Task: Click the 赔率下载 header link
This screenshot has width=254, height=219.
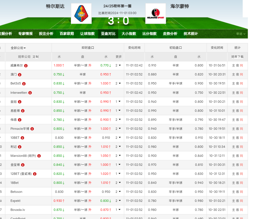Action: (x=237, y=57)
